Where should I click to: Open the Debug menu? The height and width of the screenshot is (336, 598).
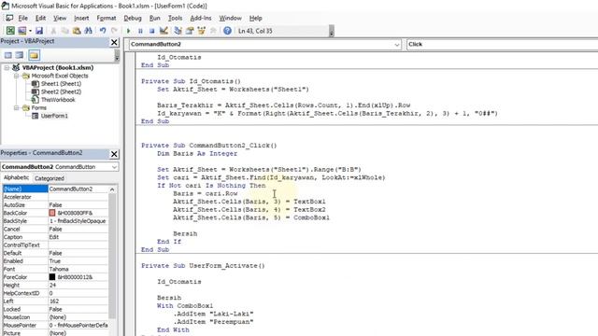click(x=133, y=18)
